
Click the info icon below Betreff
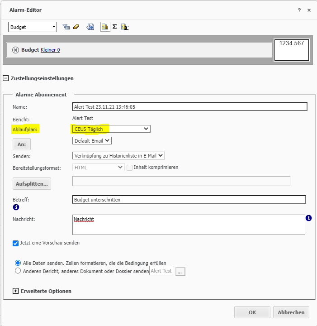point(16,207)
